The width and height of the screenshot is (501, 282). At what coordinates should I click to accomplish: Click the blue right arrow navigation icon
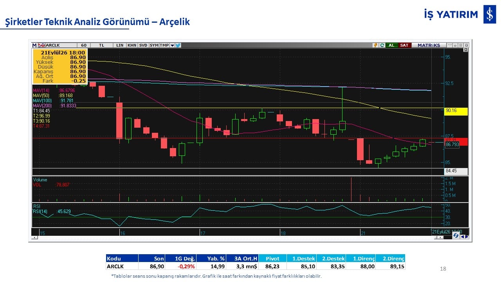coord(467,237)
